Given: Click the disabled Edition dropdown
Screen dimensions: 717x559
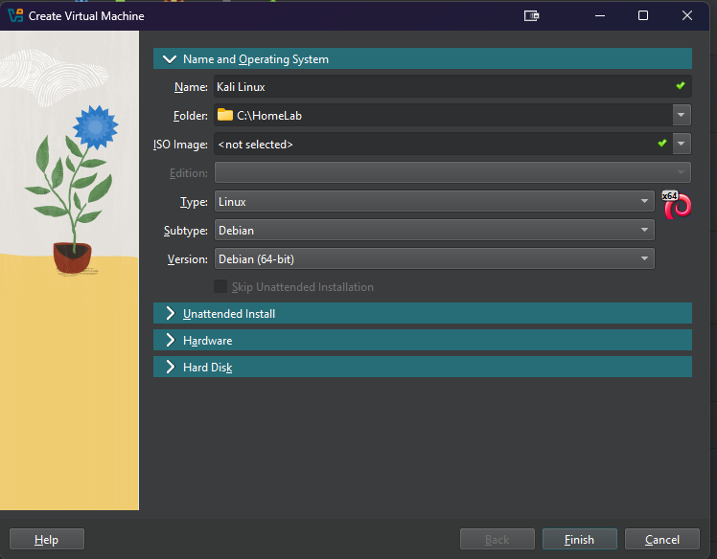Looking at the screenshot, I should coord(452,172).
